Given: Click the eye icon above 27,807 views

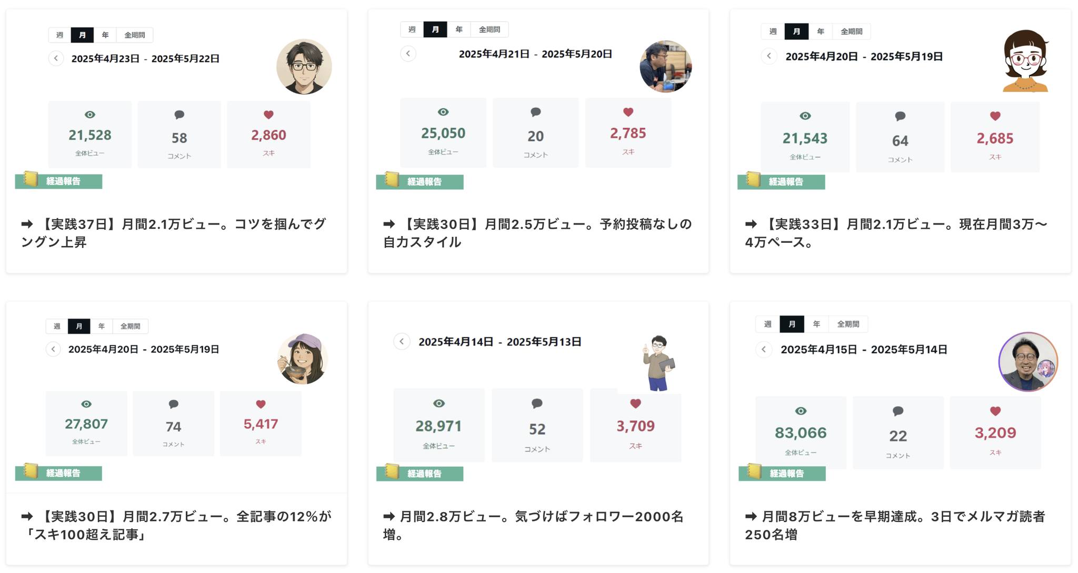Looking at the screenshot, I should pos(86,404).
